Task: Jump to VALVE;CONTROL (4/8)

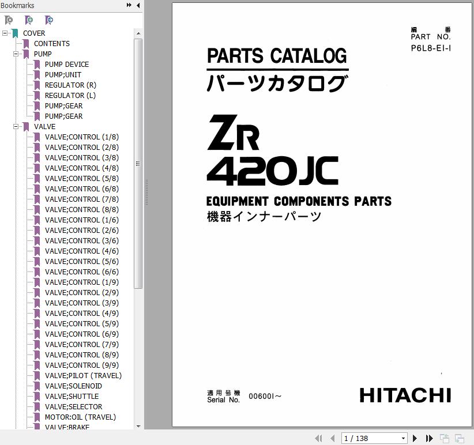Action: (82, 168)
